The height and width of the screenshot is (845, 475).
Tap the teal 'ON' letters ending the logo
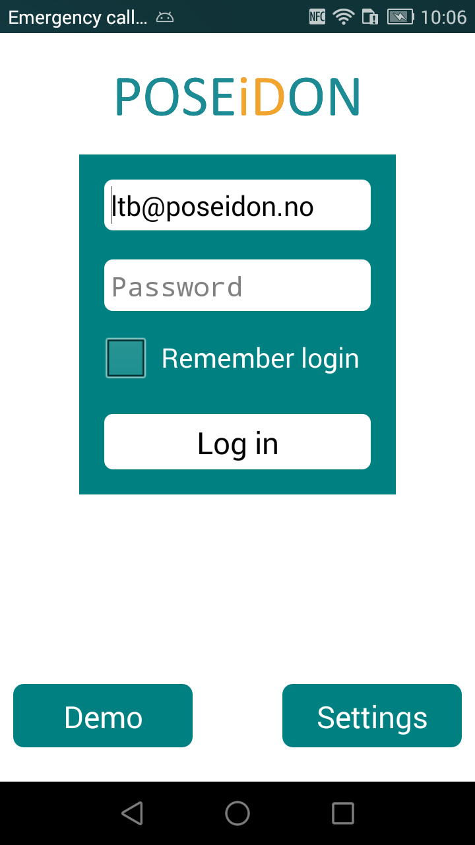coord(324,96)
